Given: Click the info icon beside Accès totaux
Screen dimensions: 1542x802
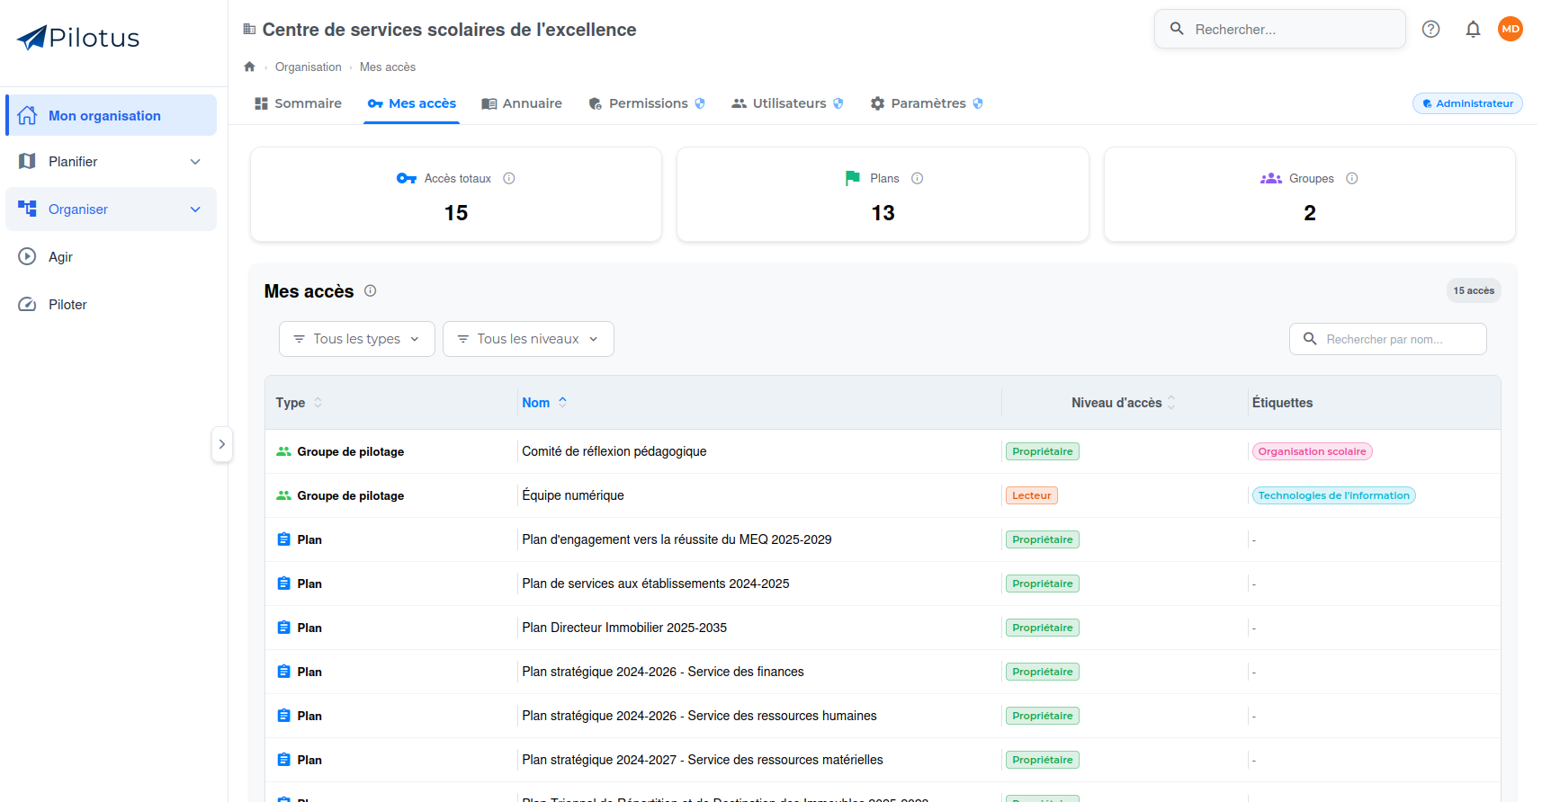Looking at the screenshot, I should (x=509, y=178).
